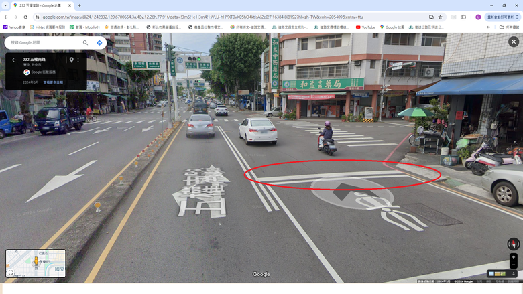Bookmark this page with the star icon
This screenshot has height=294, width=523.
(x=440, y=17)
